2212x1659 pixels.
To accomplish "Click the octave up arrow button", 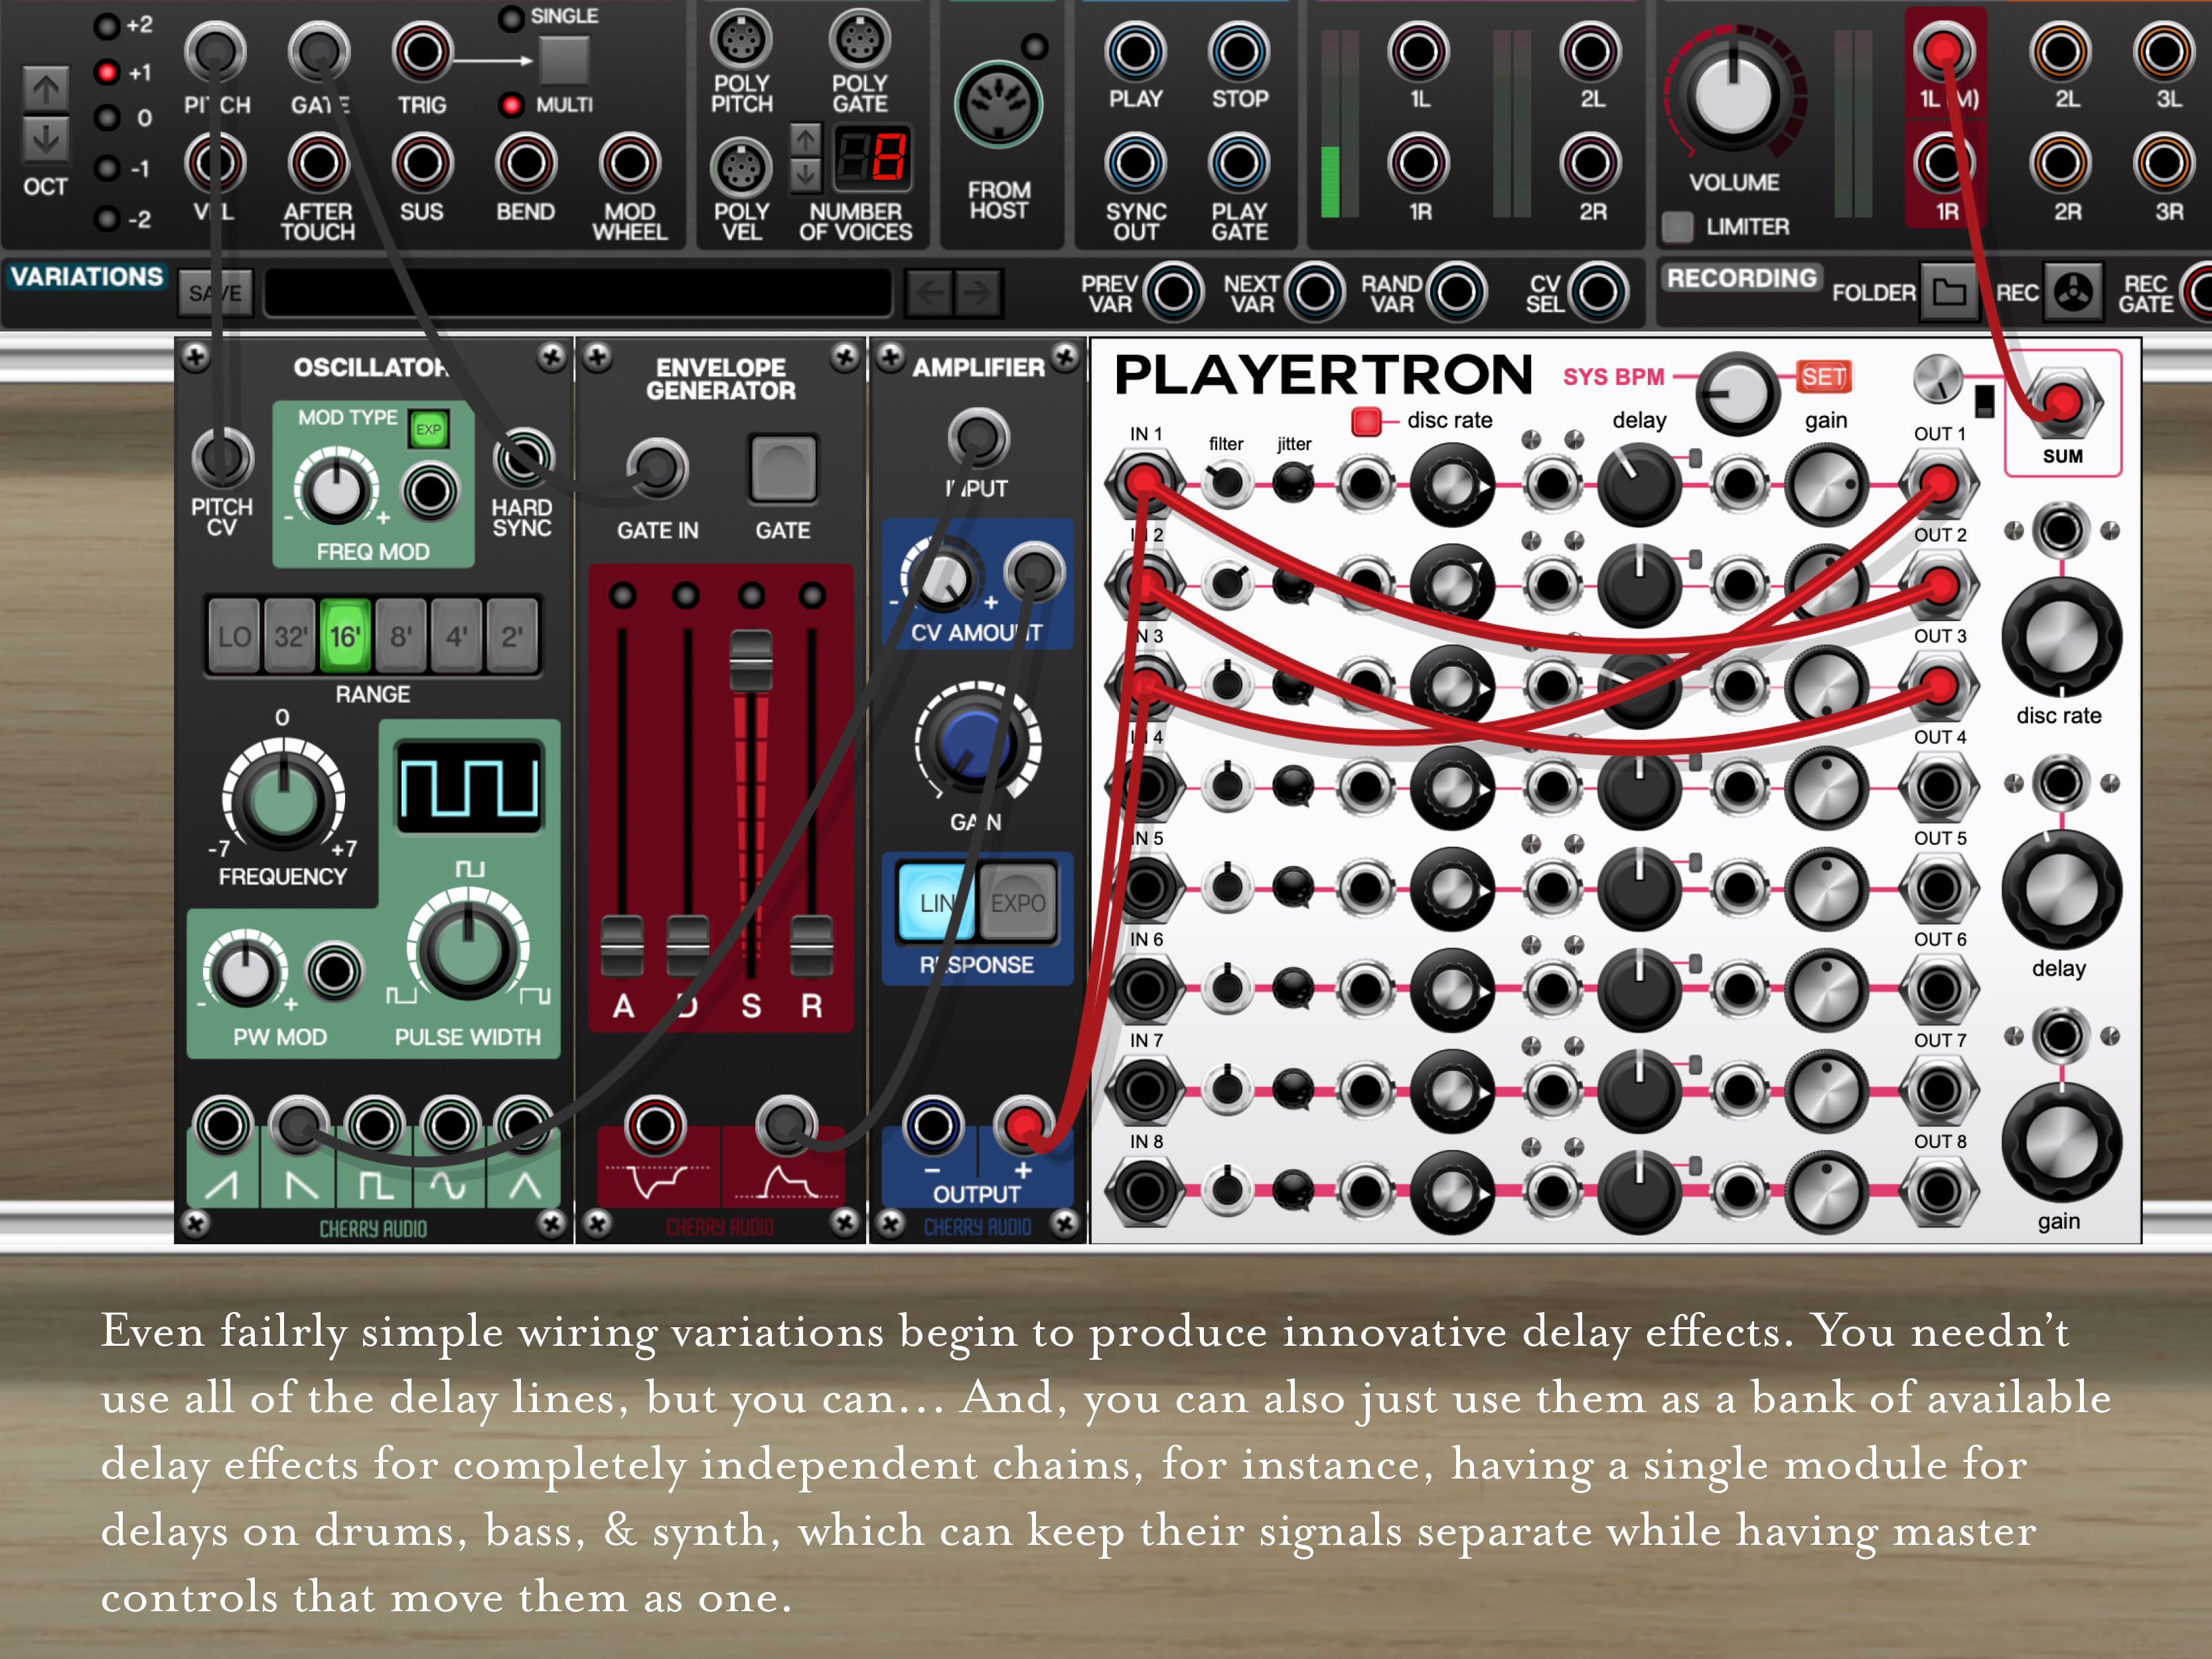I will [46, 91].
